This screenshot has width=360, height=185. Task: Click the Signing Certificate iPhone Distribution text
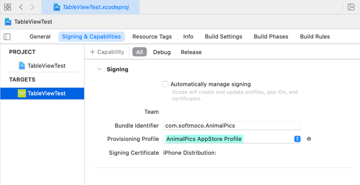click(190, 153)
